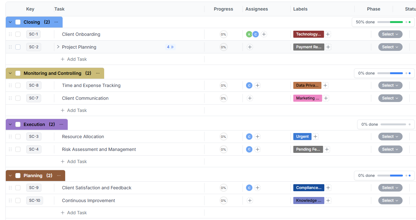This screenshot has width=416, height=220.
Task: Click the Labels column header
Action: pos(300,9)
